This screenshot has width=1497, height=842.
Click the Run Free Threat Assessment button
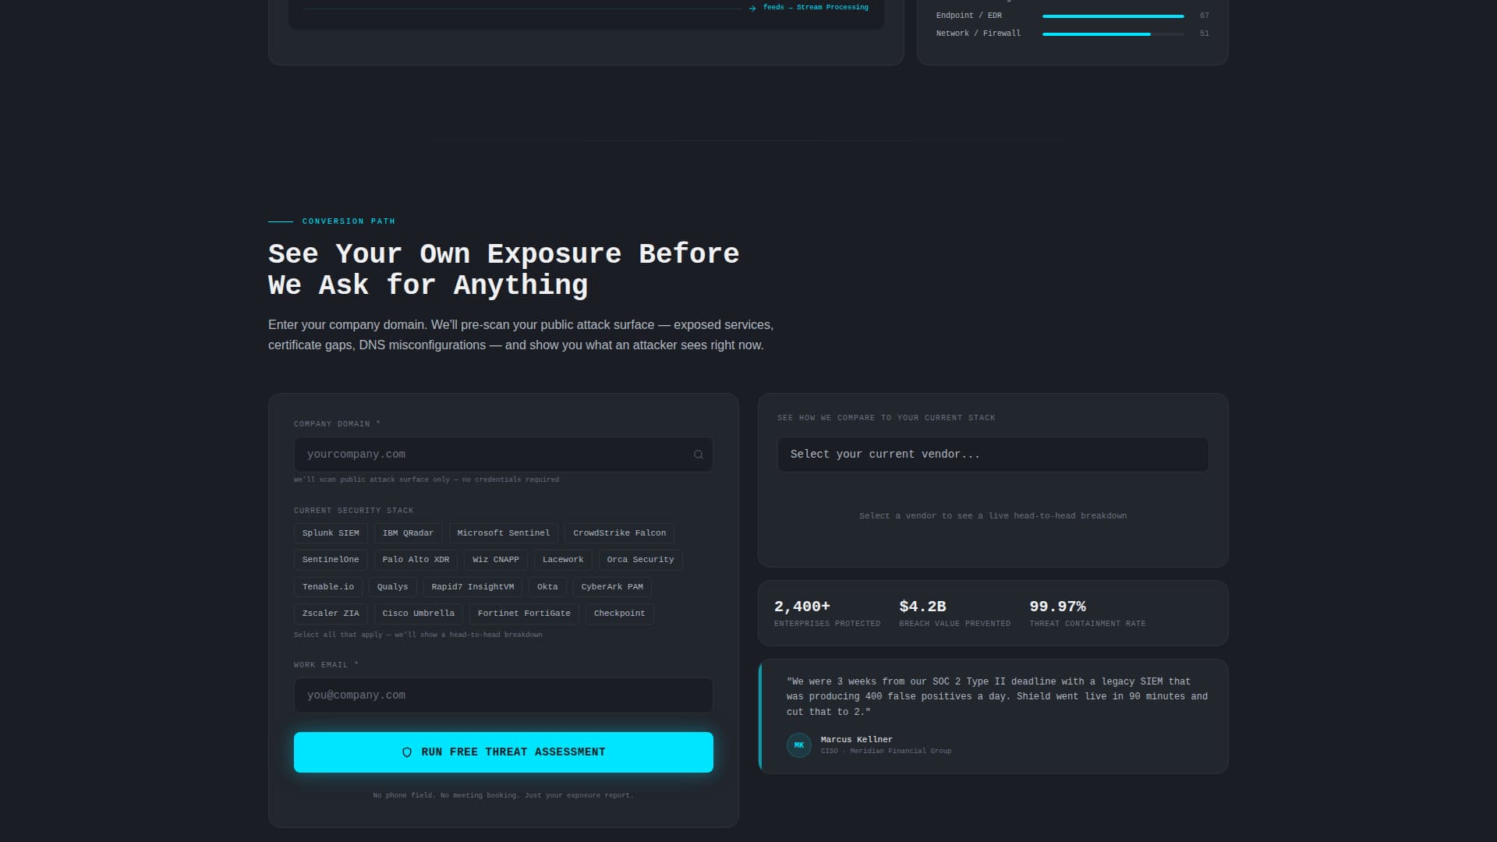[504, 752]
